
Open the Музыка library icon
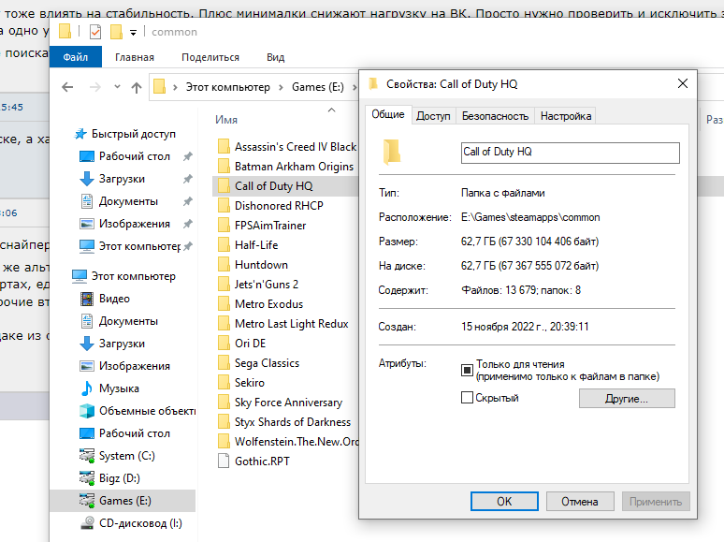pyautogui.click(x=87, y=388)
